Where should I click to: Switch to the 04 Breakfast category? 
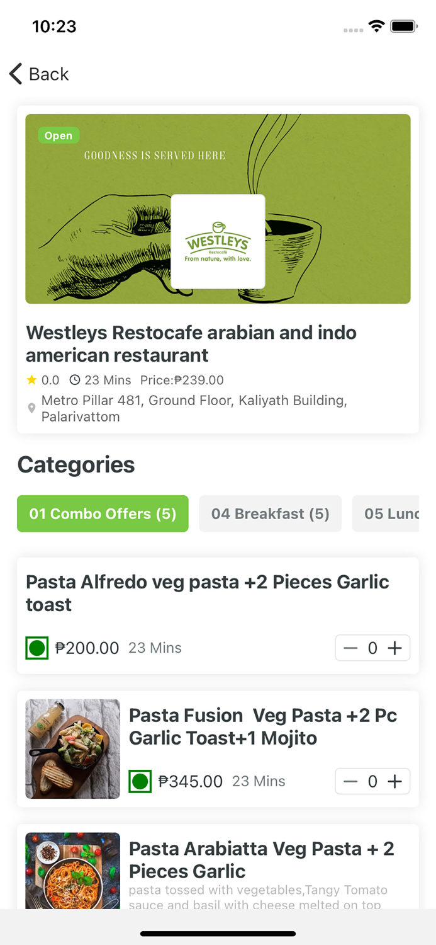pos(270,513)
